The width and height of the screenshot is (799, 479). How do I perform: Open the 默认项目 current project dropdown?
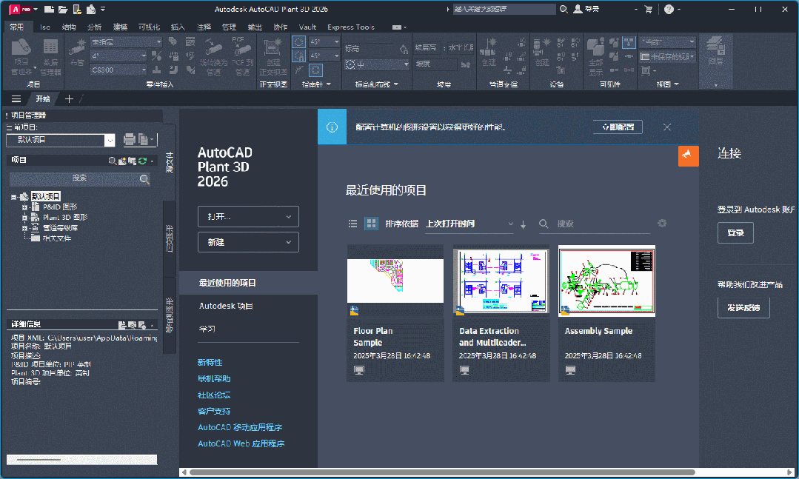click(61, 140)
